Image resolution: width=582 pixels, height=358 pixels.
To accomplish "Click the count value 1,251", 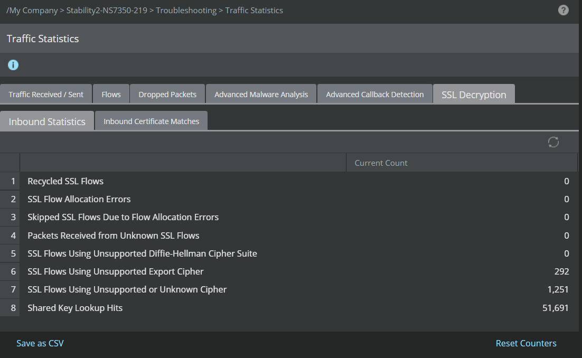I will click(x=558, y=289).
